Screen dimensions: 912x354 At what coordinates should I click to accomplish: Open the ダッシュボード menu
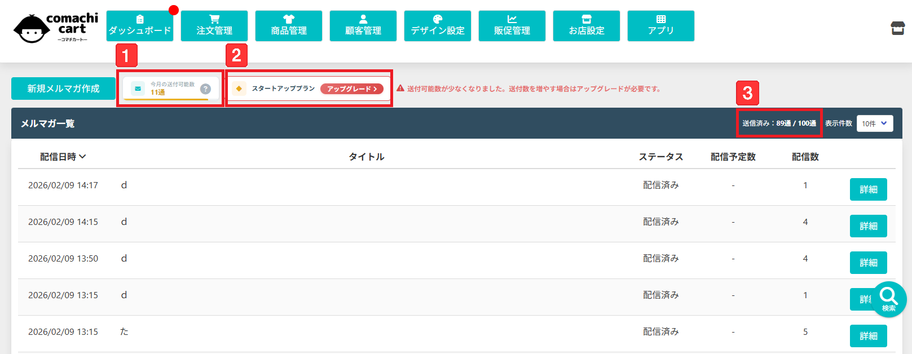coord(139,26)
